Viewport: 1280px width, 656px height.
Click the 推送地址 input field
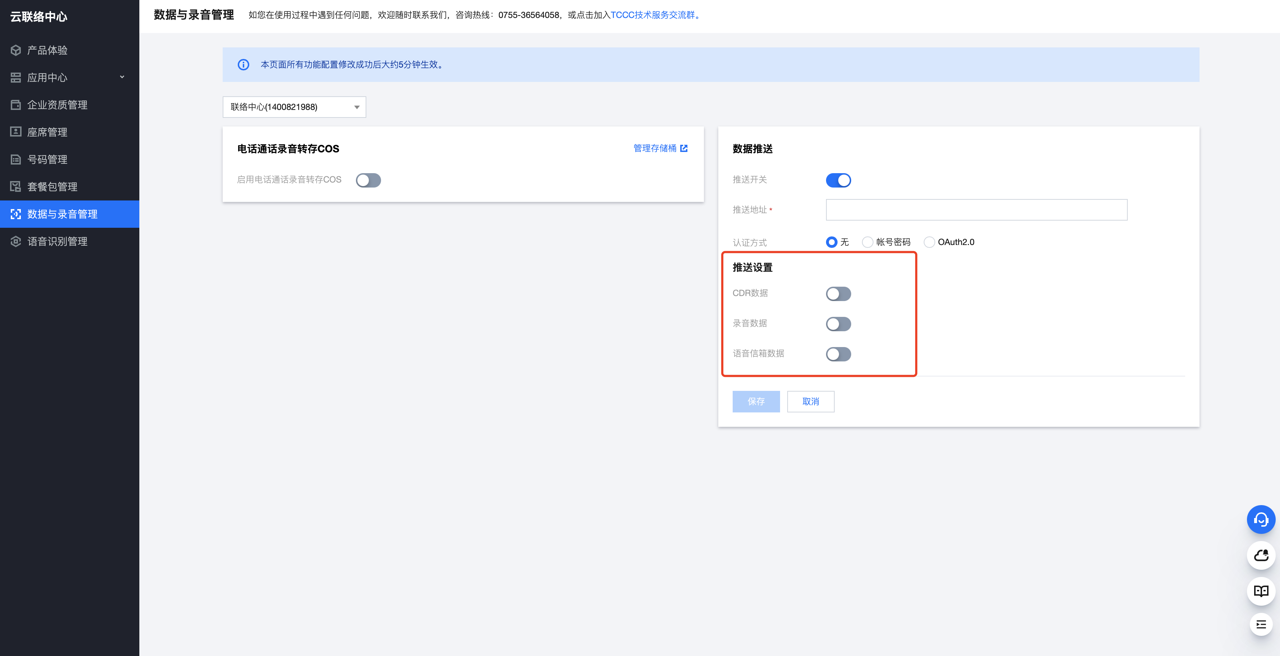976,210
